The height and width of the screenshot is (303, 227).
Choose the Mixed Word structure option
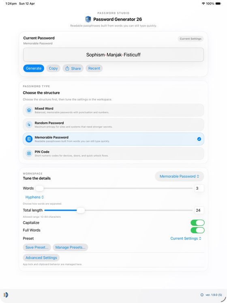point(113,110)
